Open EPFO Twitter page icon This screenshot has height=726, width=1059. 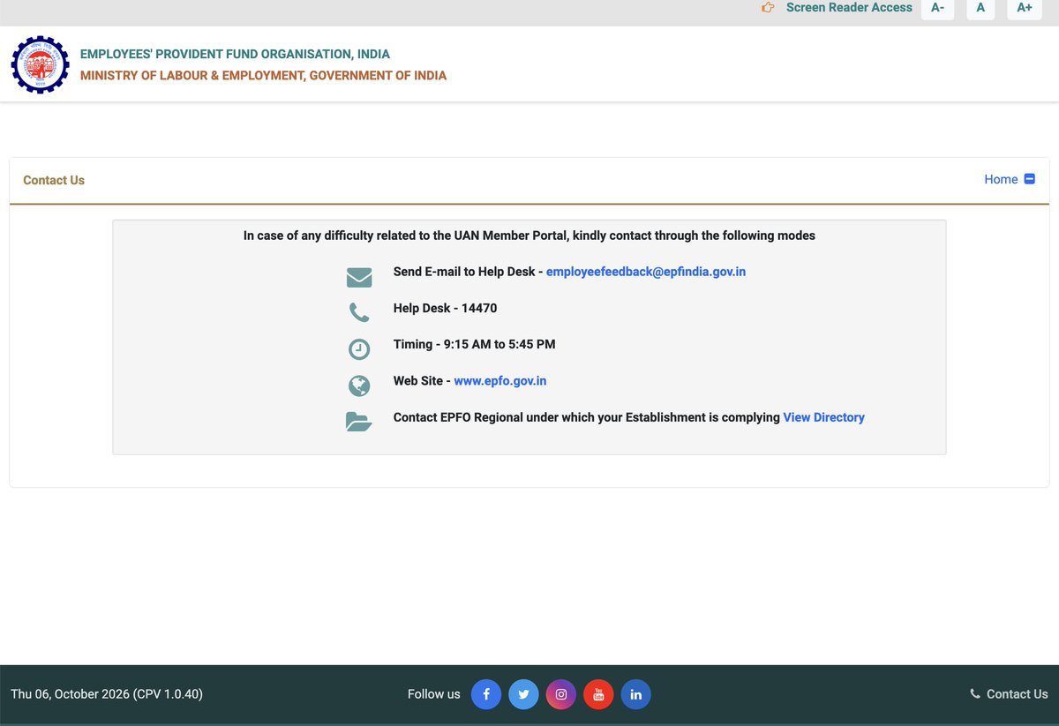pyautogui.click(x=523, y=694)
